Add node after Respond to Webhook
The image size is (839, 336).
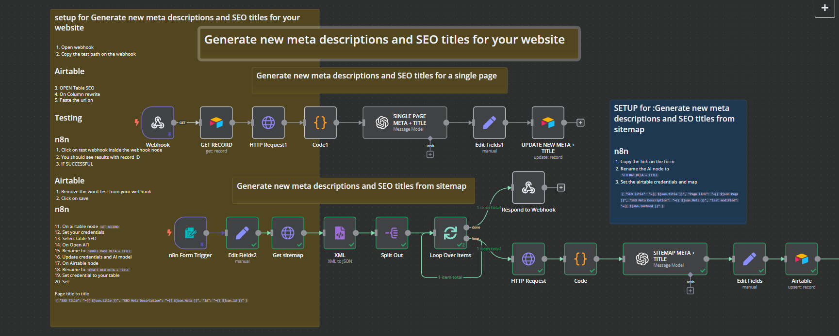point(561,187)
